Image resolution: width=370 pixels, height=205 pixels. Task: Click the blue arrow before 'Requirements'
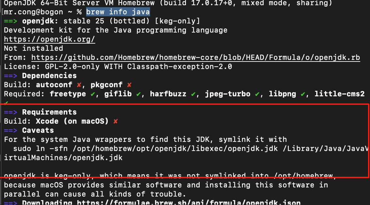point(10,112)
